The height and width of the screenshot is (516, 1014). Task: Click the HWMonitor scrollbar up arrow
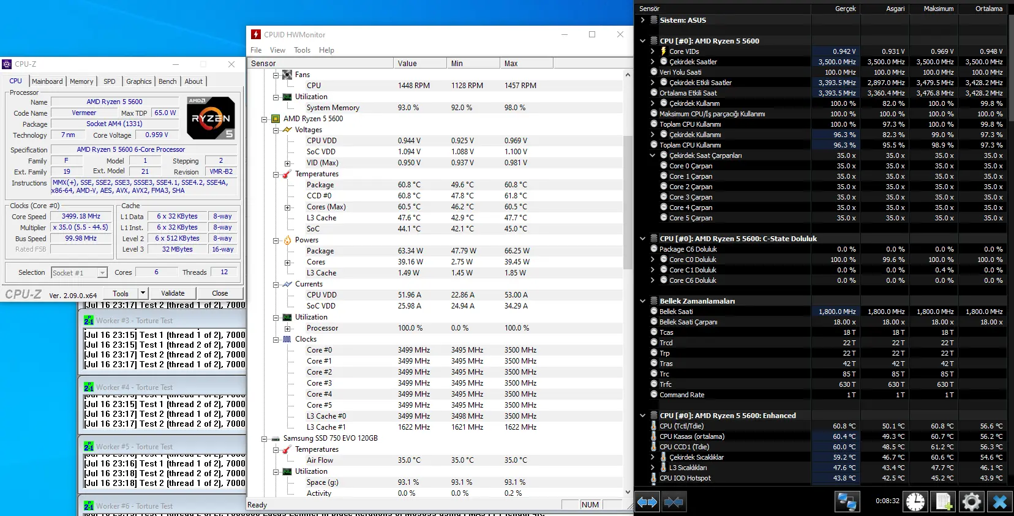click(x=628, y=75)
